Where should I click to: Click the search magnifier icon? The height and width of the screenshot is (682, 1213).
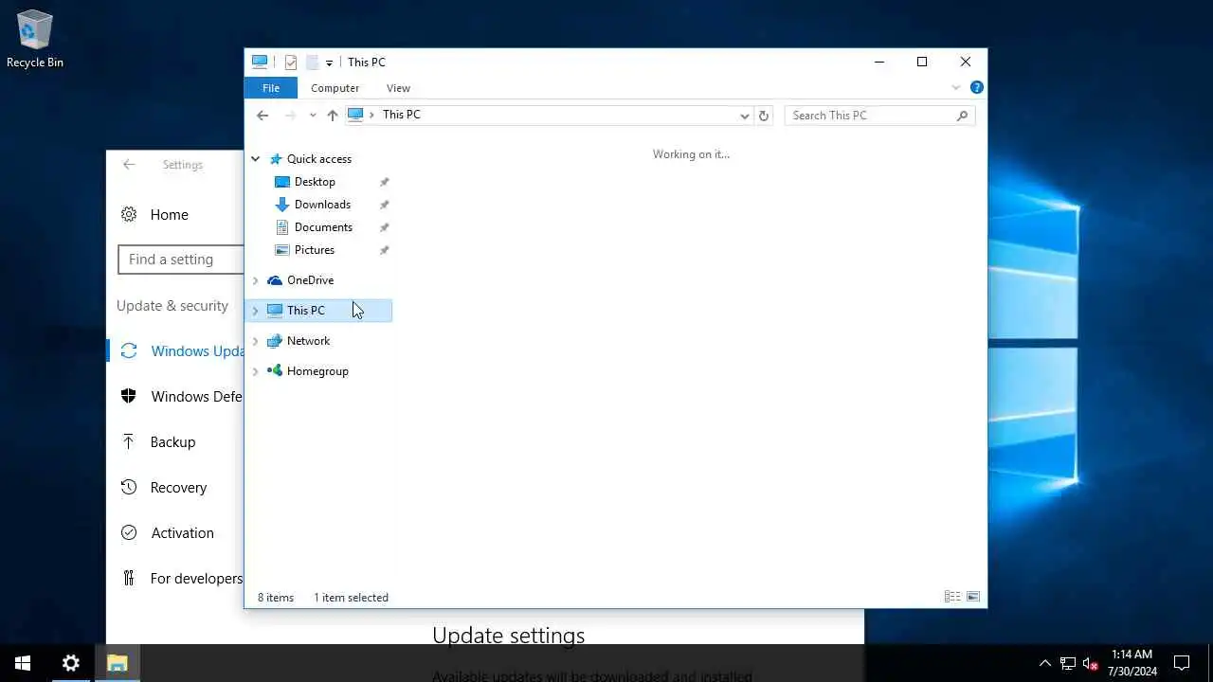click(962, 116)
